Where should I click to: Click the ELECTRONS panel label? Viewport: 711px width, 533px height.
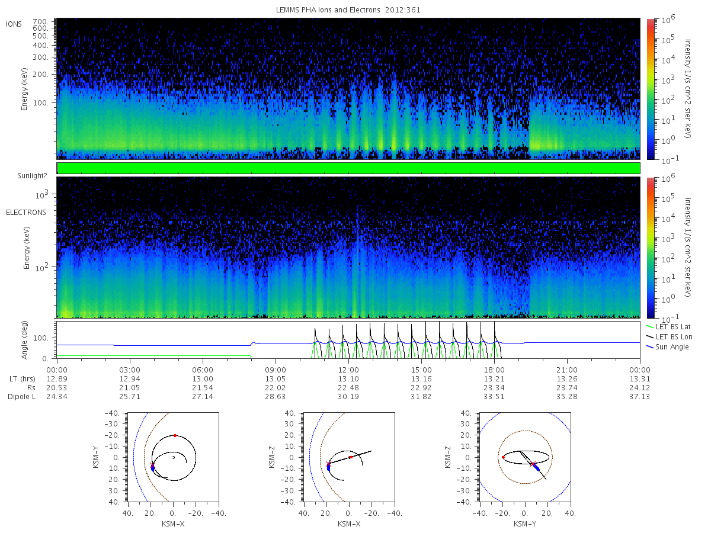[x=26, y=212]
